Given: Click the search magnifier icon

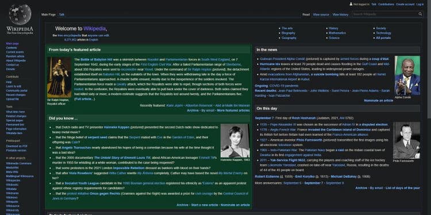Looking at the screenshot, I should coord(420,14).
